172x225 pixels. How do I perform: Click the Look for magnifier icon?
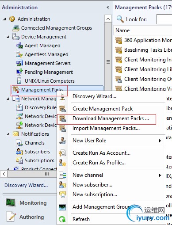[120, 19]
